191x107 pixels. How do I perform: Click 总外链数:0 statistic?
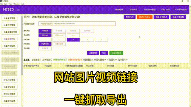[88, 60]
